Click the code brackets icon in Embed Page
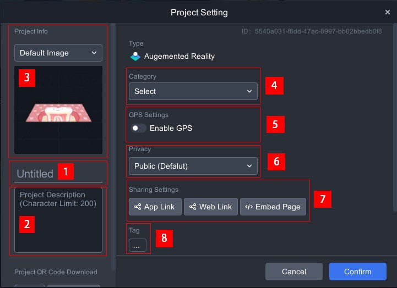This screenshot has height=288, width=397. point(249,207)
